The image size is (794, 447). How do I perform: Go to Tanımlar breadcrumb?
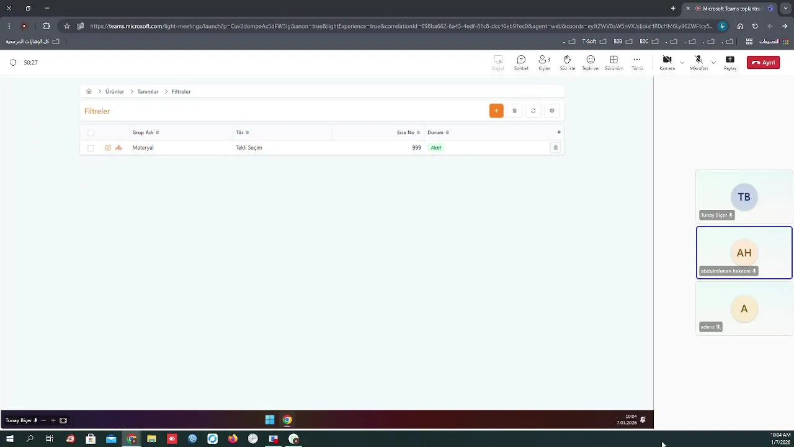click(148, 91)
